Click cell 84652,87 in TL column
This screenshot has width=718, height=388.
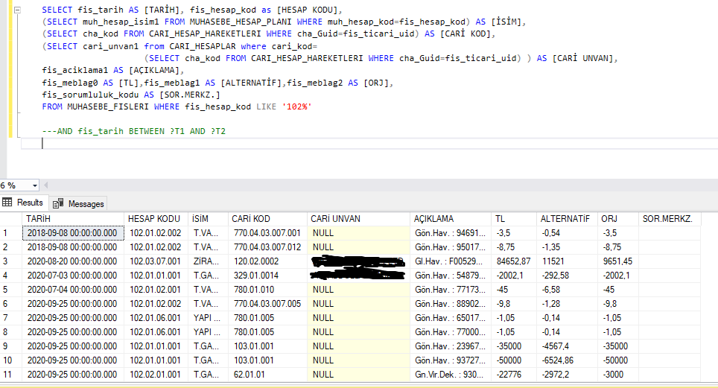point(514,261)
